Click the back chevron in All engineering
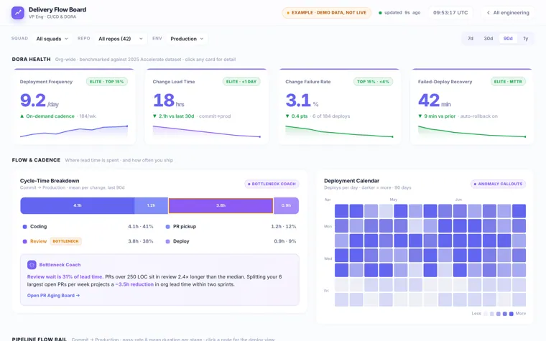 click(489, 13)
